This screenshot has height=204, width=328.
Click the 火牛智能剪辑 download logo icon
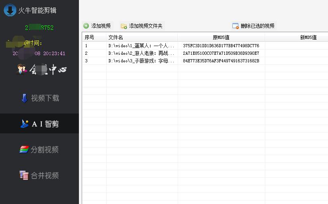coord(10,10)
